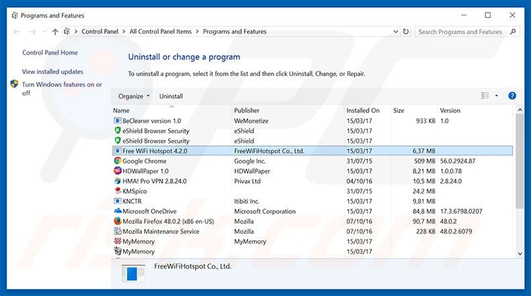Select the 509 MB size cell
Image resolution: width=531 pixels, height=296 pixels.
click(425, 161)
